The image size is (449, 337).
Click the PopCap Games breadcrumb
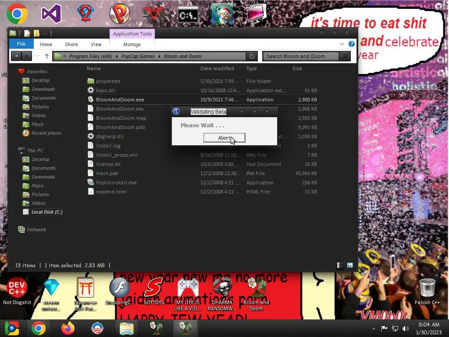click(x=138, y=56)
